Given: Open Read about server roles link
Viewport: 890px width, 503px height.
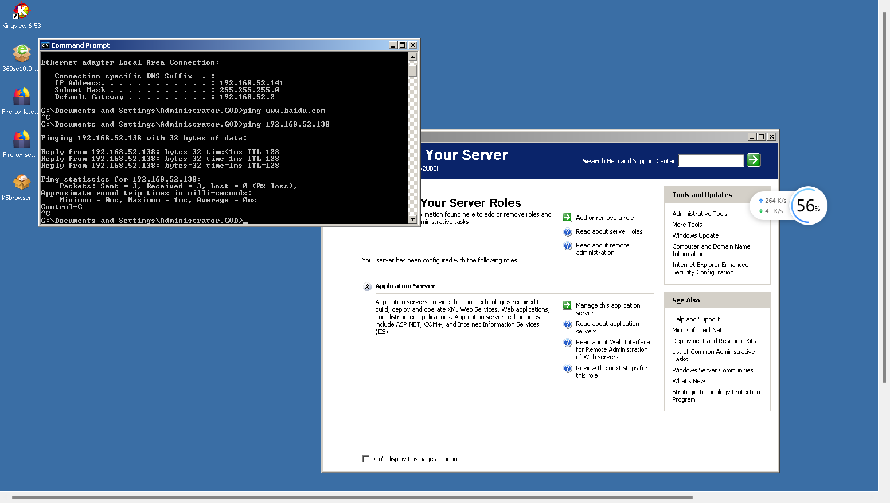Looking at the screenshot, I should [x=609, y=231].
